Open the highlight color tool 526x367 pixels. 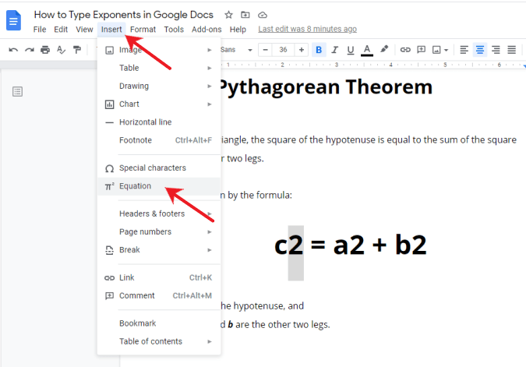(x=384, y=50)
